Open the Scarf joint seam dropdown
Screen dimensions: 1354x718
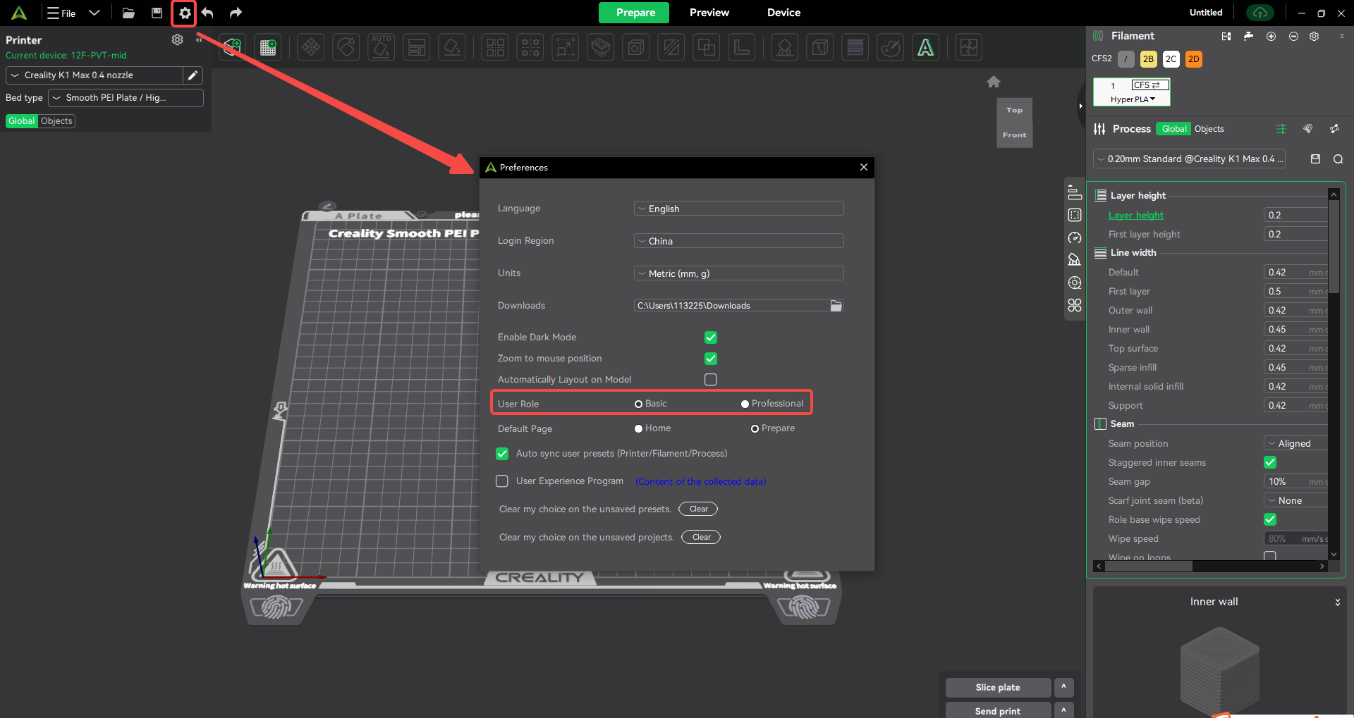click(x=1295, y=500)
